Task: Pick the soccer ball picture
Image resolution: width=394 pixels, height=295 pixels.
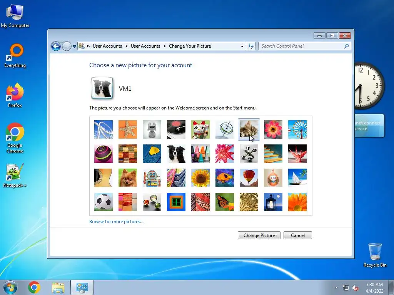Action: pyautogui.click(x=104, y=202)
